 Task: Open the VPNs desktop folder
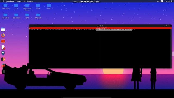(x=27, y=16)
